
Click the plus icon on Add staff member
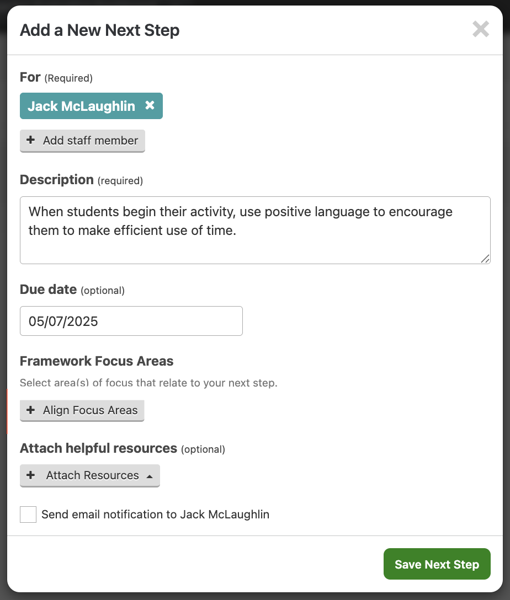30,140
